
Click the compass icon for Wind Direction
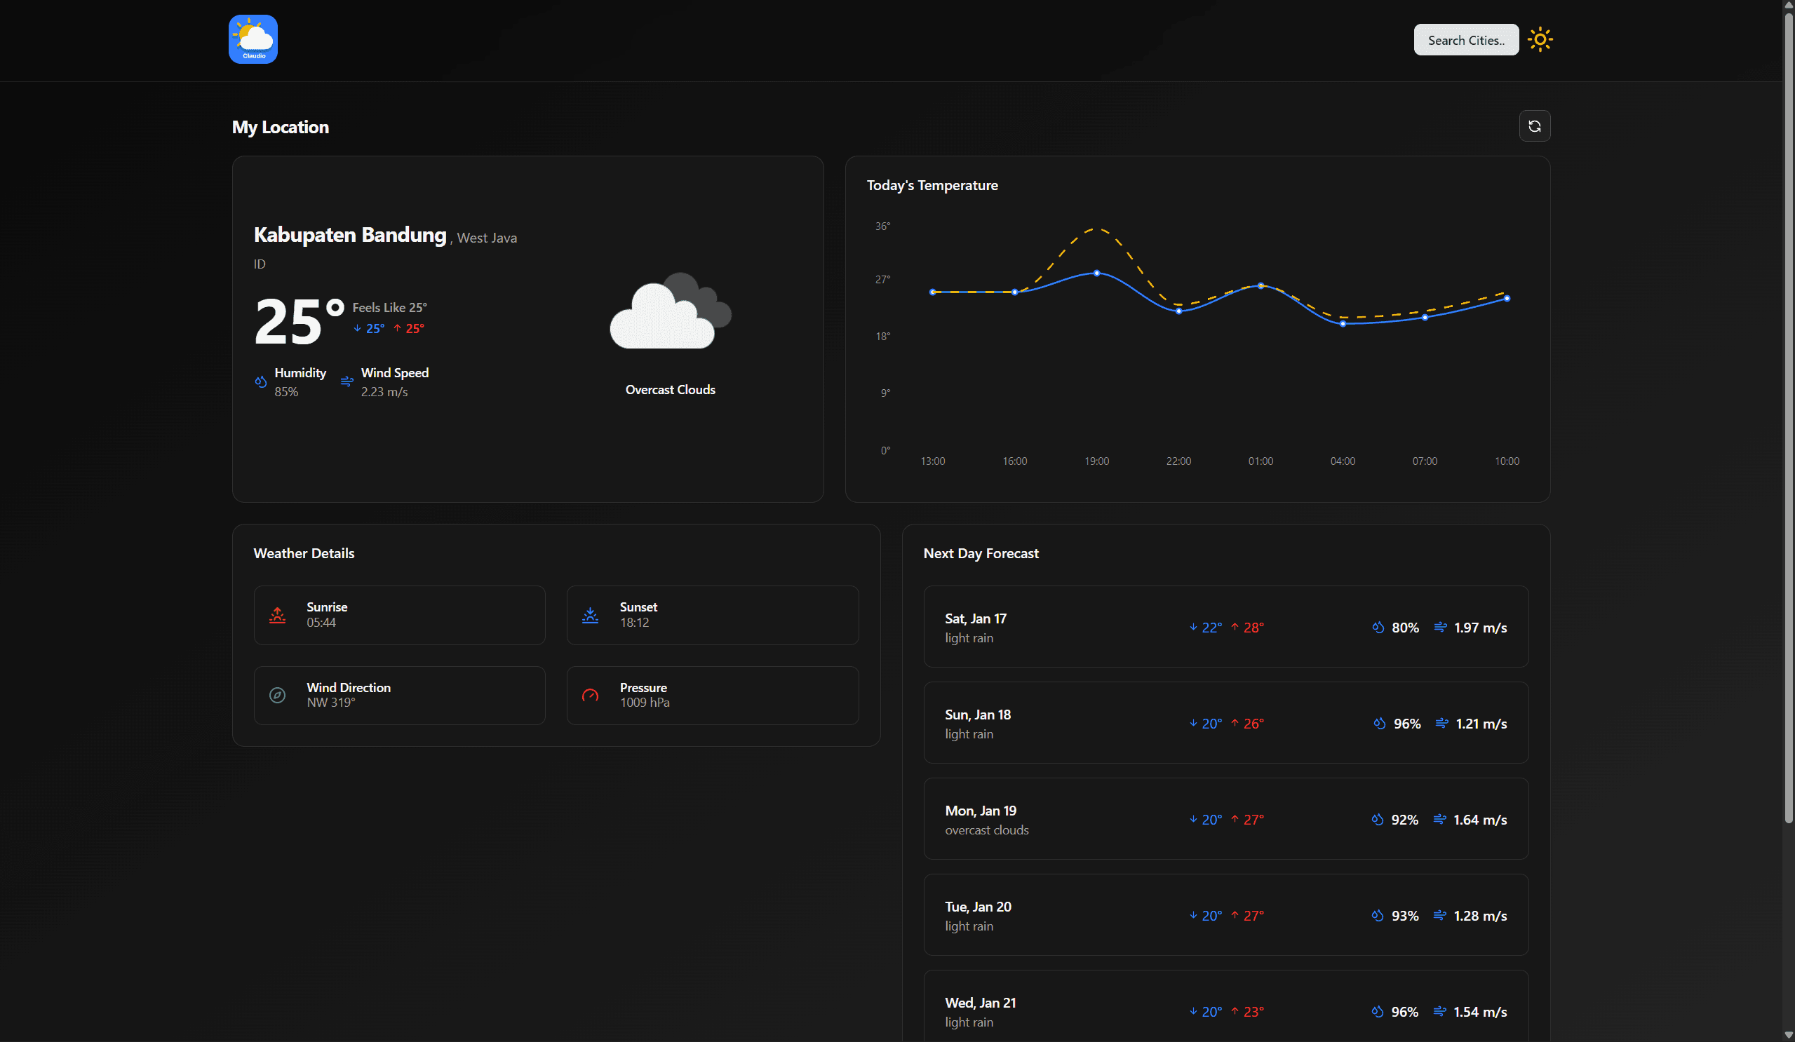point(277,695)
